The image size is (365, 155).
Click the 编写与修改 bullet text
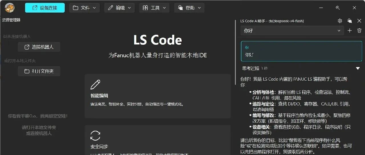coord(301,118)
